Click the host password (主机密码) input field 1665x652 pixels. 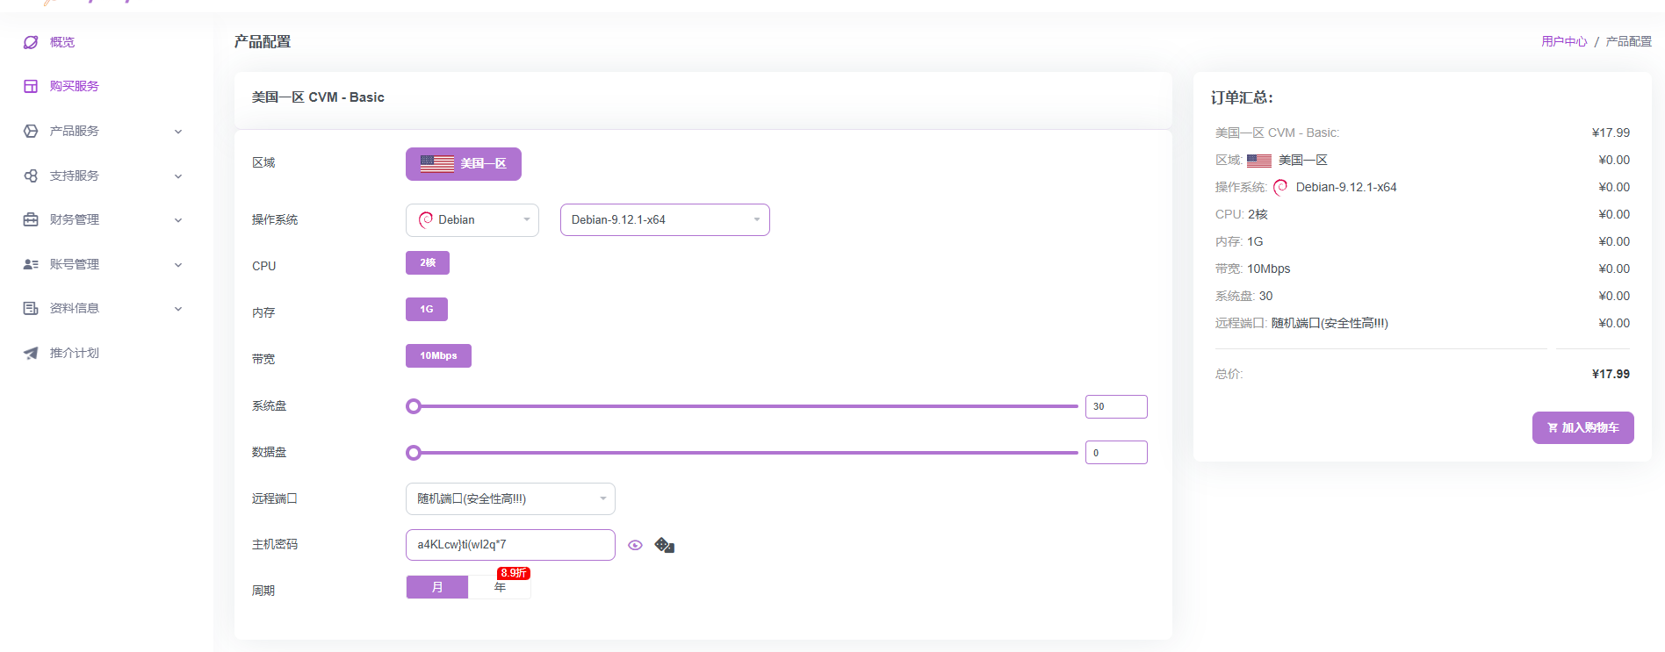click(510, 545)
